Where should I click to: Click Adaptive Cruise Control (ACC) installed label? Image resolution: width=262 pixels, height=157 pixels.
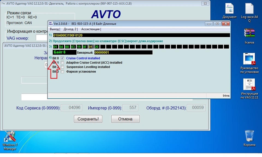click(x=94, y=63)
